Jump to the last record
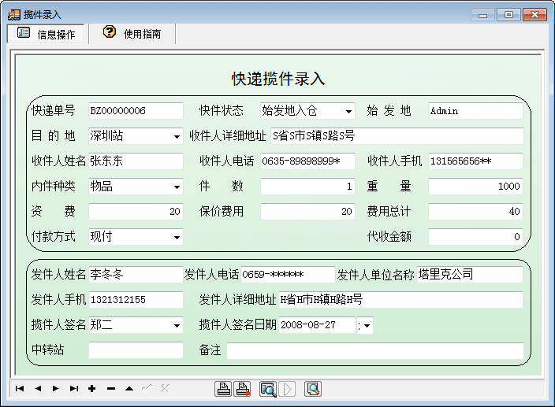The image size is (555, 407). tap(73, 388)
